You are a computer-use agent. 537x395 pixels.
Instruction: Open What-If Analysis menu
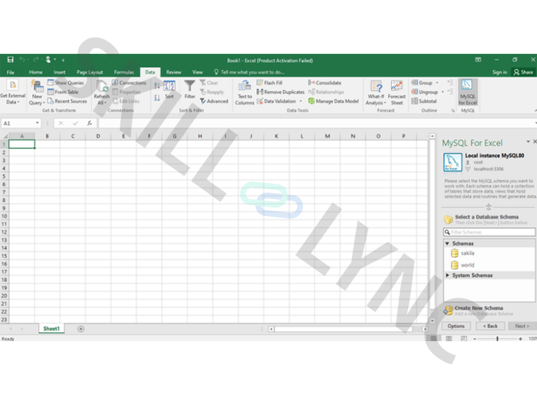376,93
